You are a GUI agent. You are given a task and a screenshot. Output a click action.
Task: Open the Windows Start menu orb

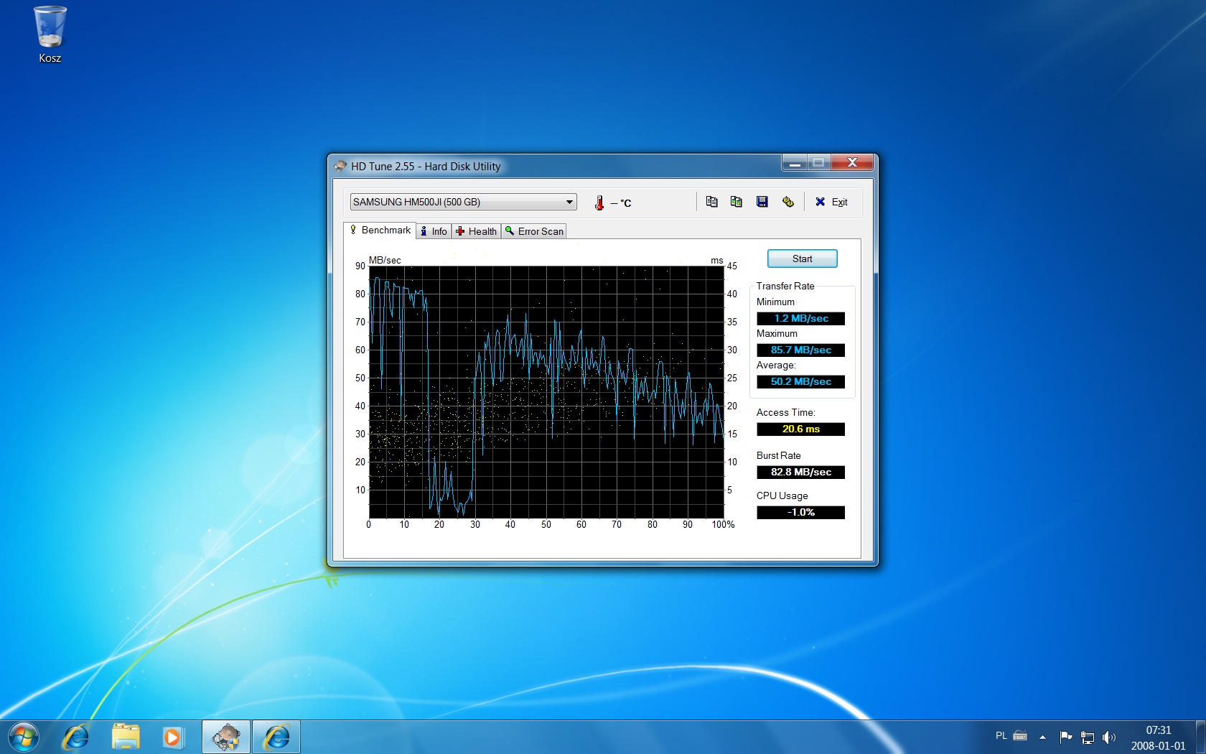click(x=23, y=737)
